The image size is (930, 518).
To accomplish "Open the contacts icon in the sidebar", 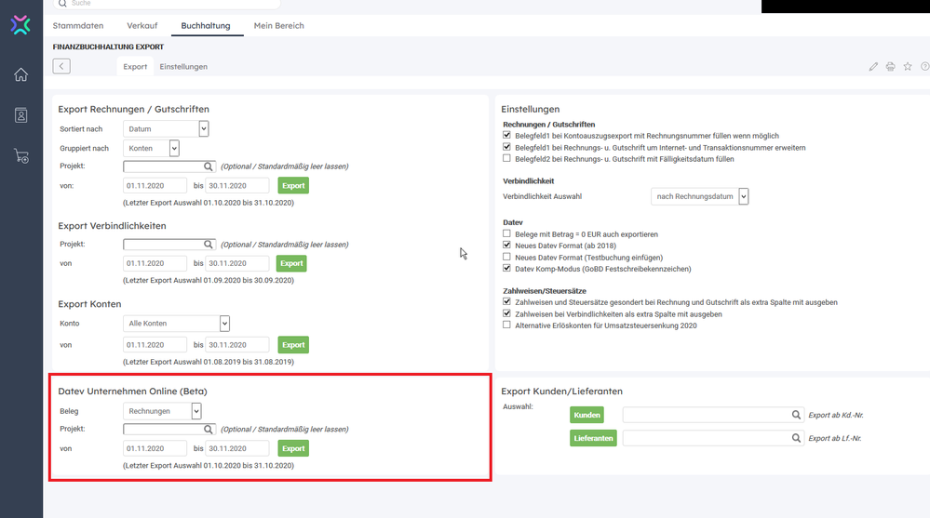I will 20,115.
